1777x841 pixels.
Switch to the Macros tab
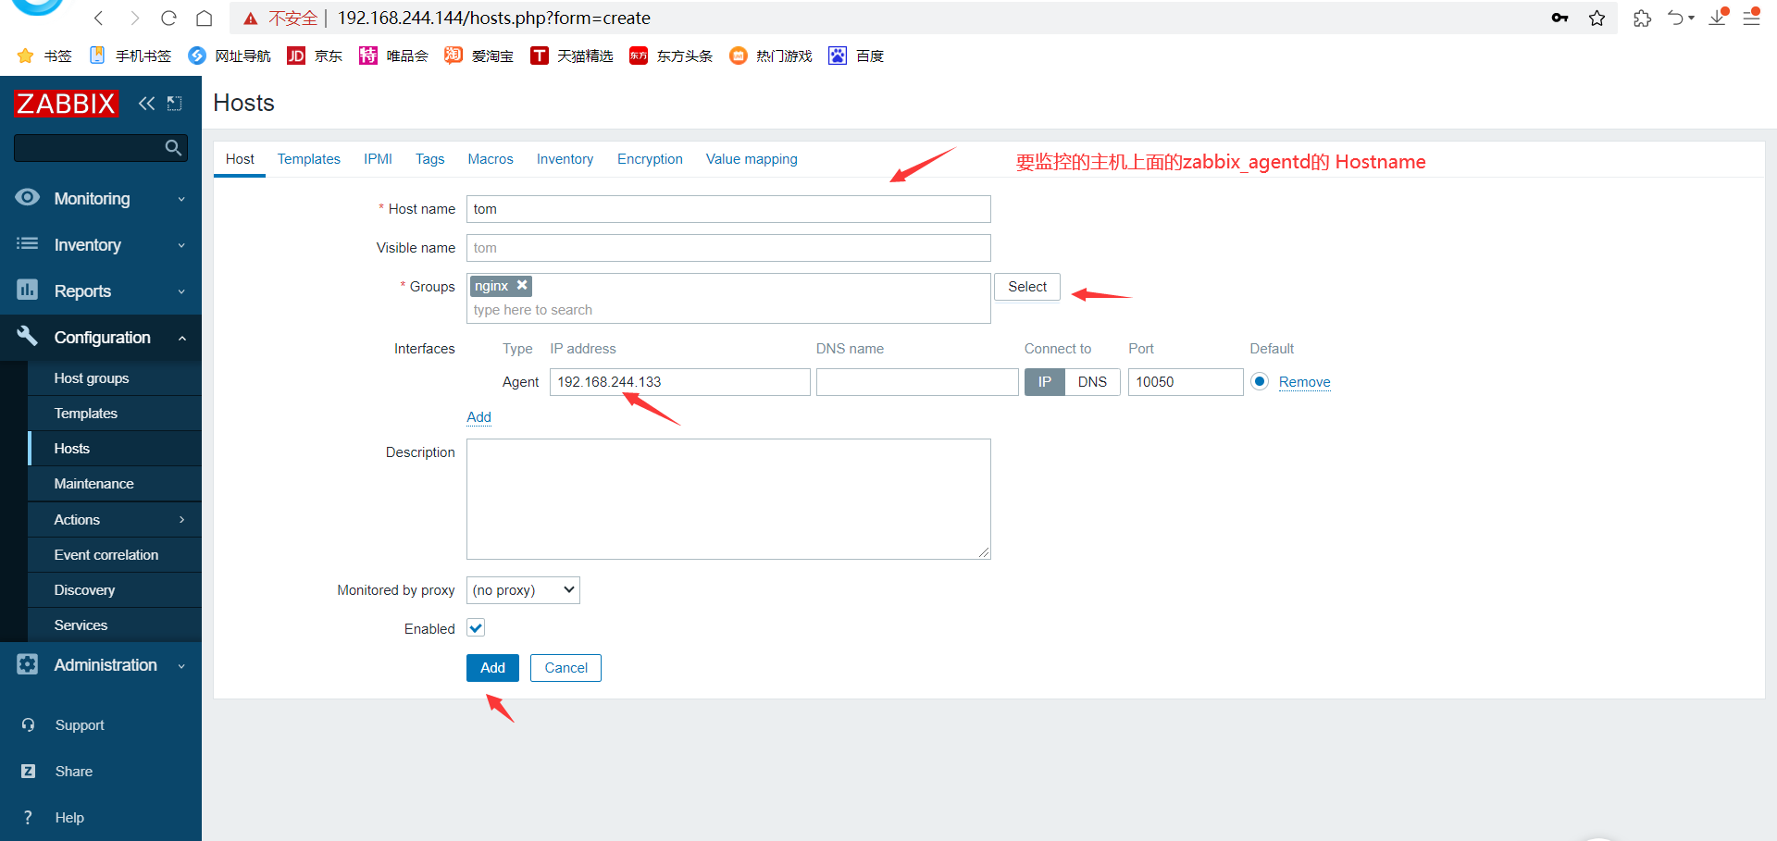[x=491, y=159]
